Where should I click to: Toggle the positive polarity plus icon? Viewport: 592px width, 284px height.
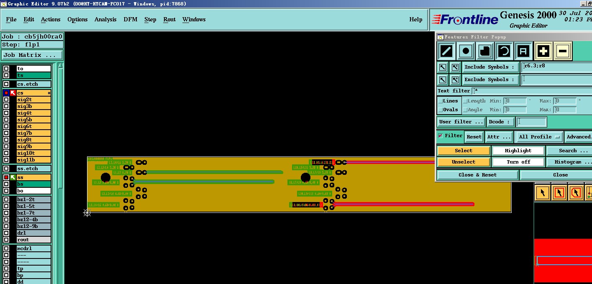pos(543,51)
